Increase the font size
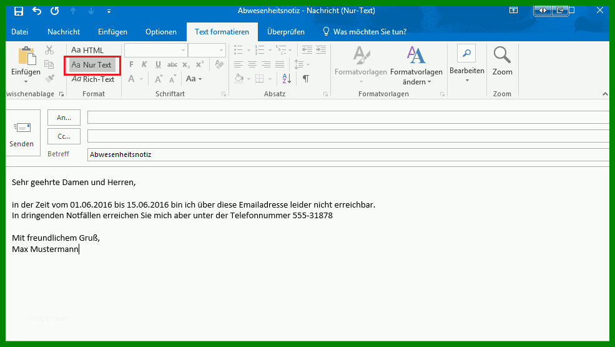This screenshot has width=615, height=347. (x=159, y=79)
